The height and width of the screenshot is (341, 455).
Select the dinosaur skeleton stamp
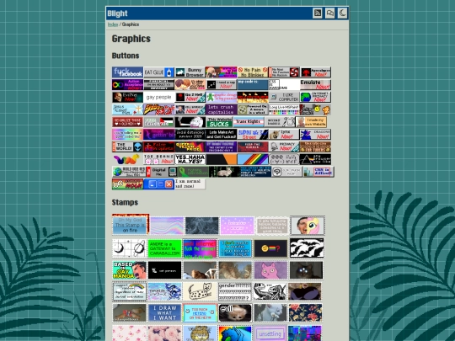pyautogui.click(x=270, y=291)
